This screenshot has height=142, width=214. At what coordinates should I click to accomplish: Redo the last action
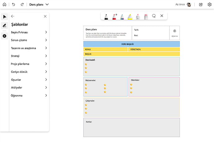pyautogui.click(x=22, y=5)
